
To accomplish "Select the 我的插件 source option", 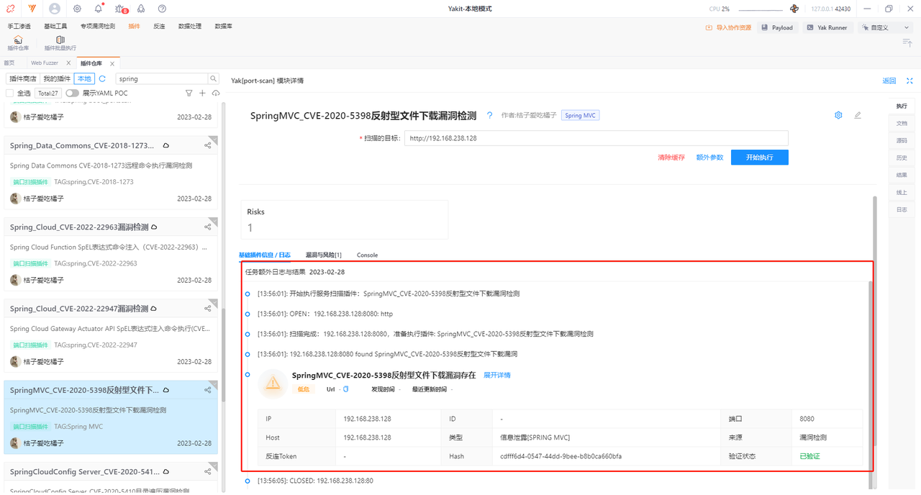I will (x=57, y=78).
